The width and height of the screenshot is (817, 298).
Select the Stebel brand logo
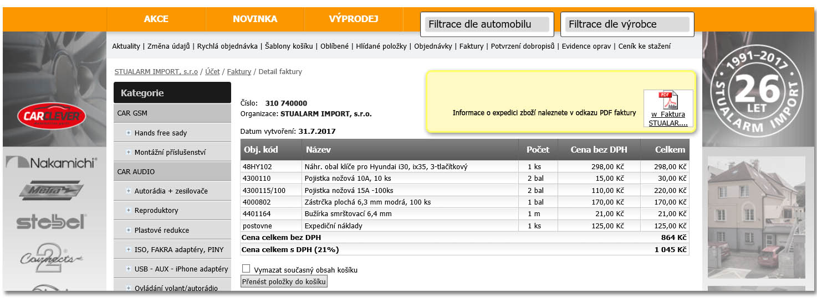coord(52,222)
